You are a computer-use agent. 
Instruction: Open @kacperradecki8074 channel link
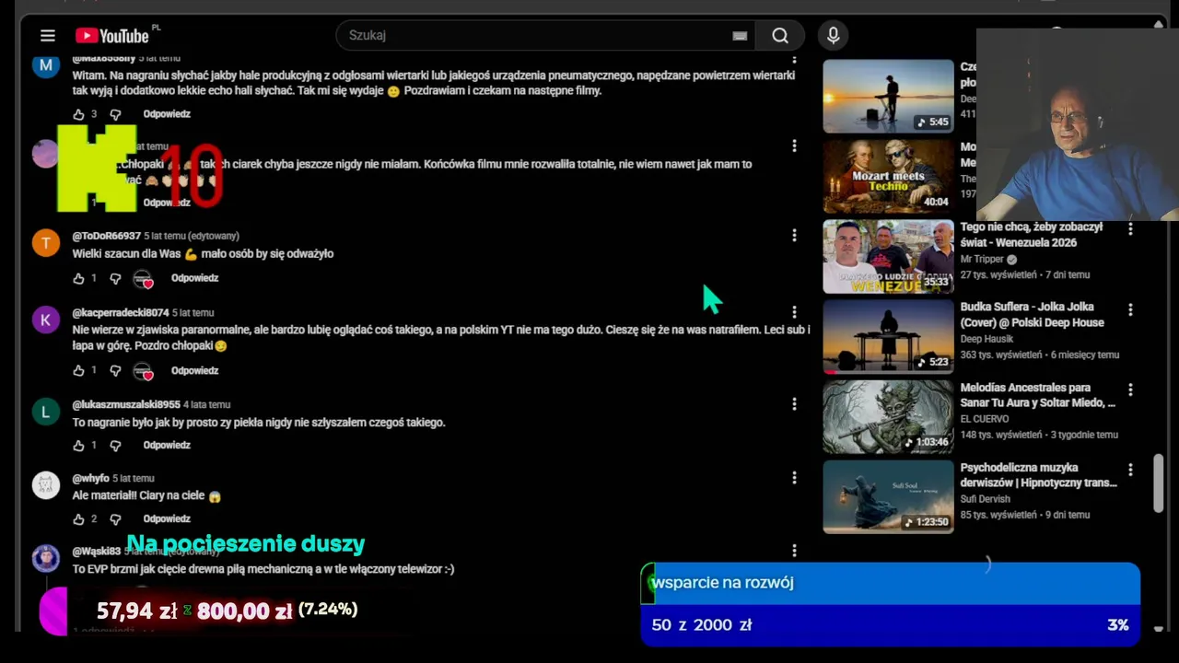pos(121,312)
